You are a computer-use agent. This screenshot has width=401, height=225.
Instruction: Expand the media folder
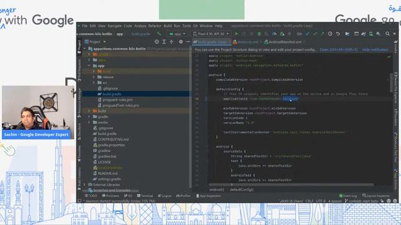point(89,122)
